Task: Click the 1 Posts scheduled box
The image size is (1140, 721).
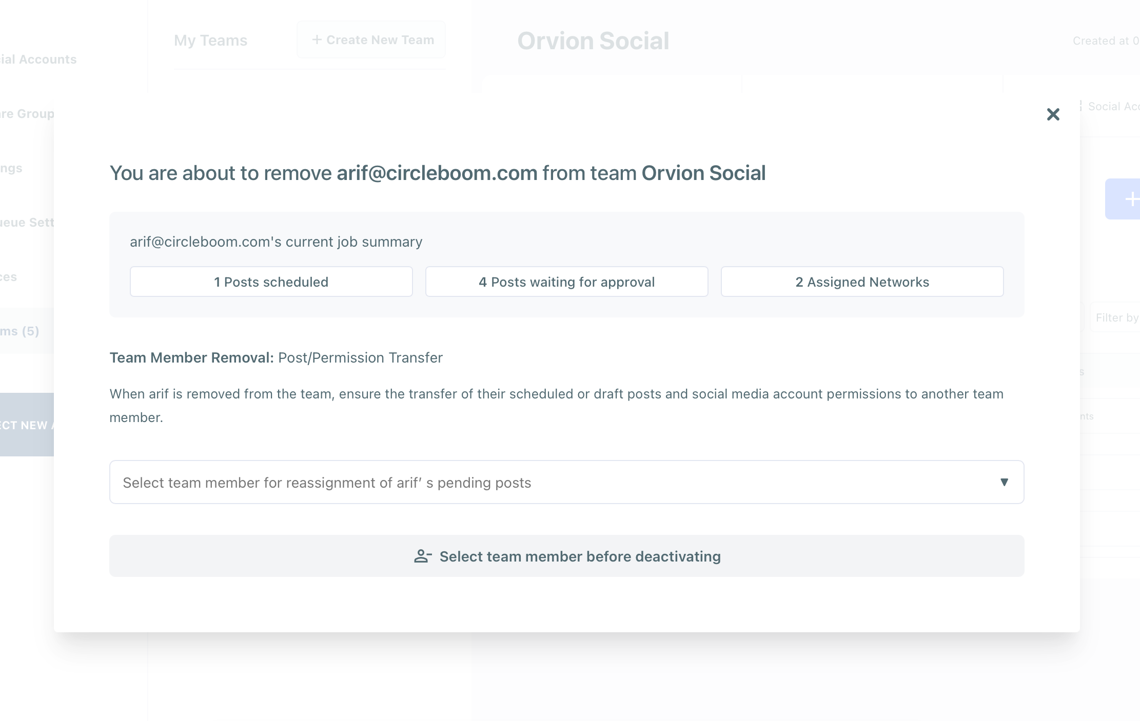Action: [271, 282]
